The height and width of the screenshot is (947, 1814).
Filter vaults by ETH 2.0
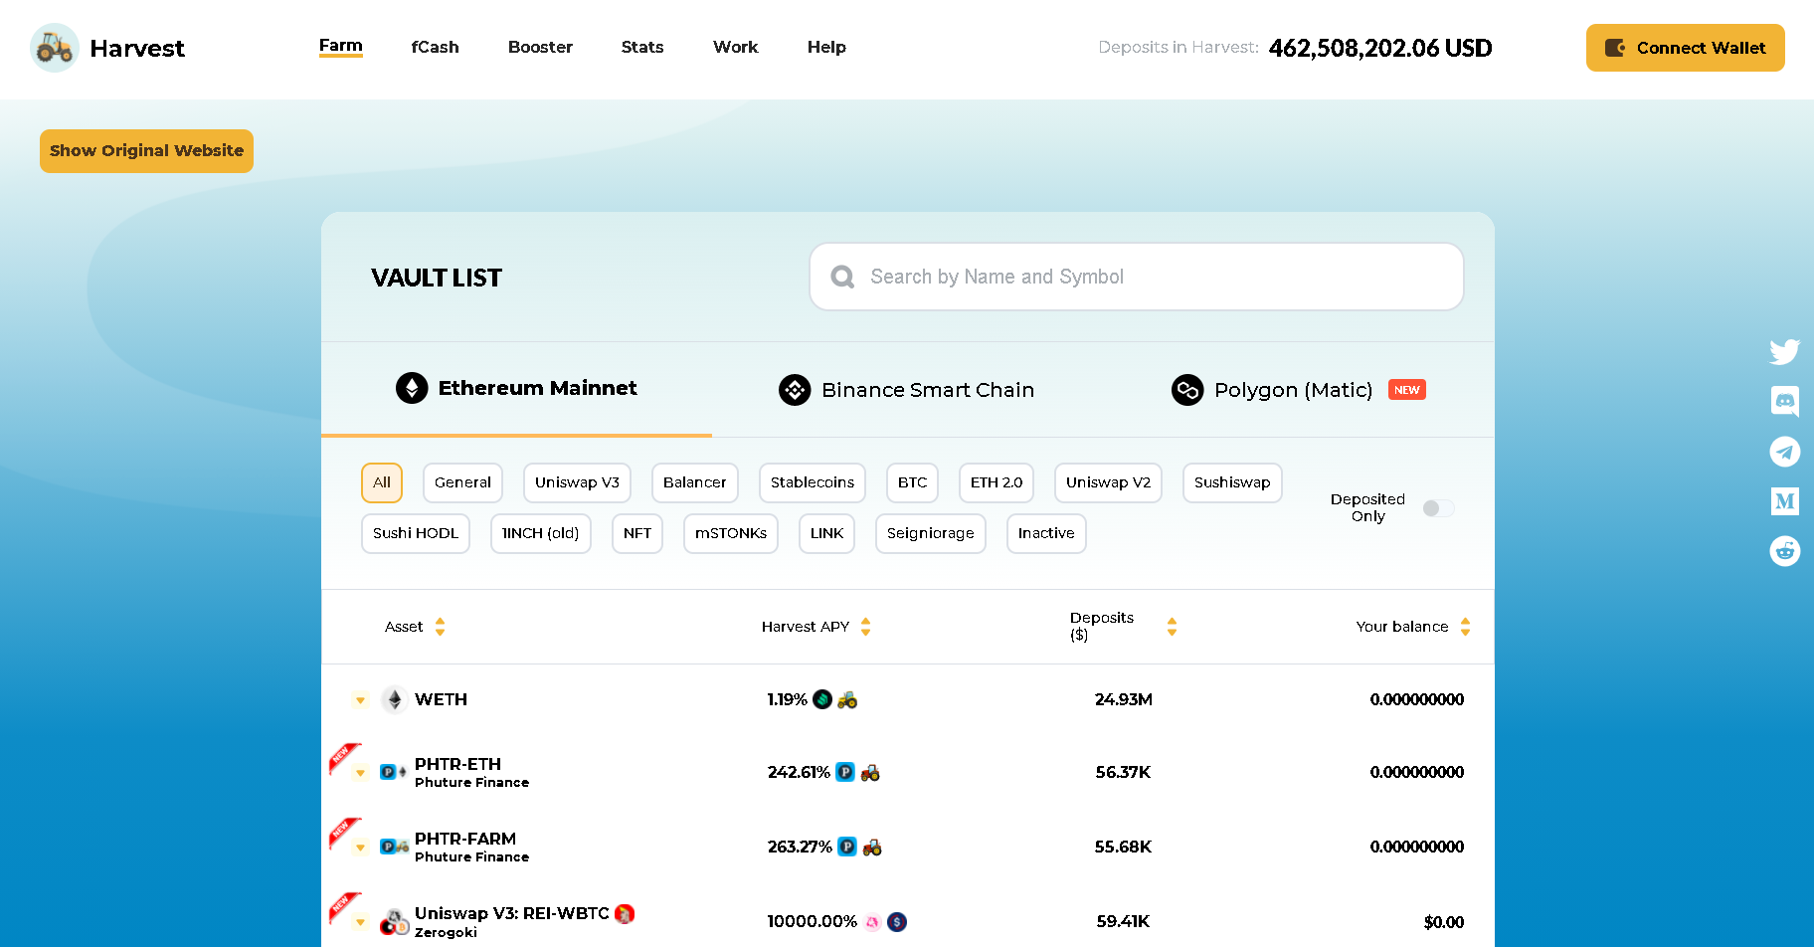click(x=997, y=482)
